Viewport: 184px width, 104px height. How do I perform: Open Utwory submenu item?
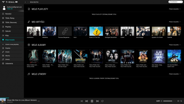[x=12, y=59]
